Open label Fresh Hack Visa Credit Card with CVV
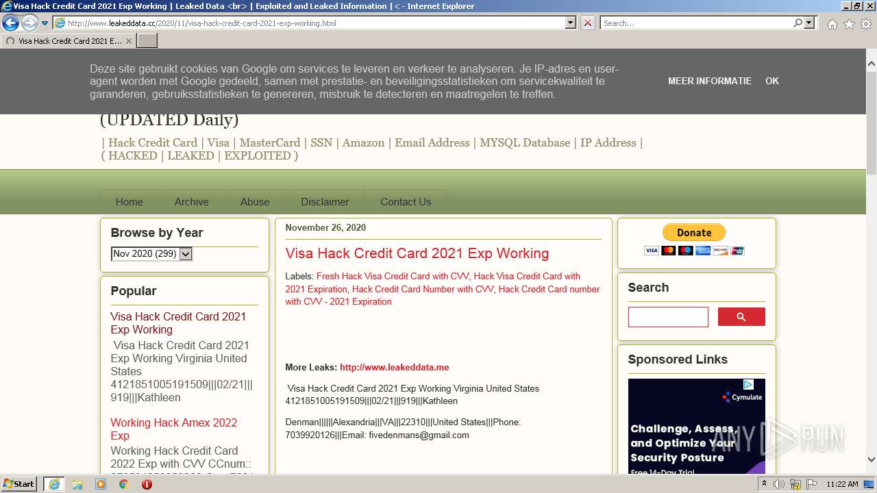This screenshot has width=877, height=493. click(393, 277)
